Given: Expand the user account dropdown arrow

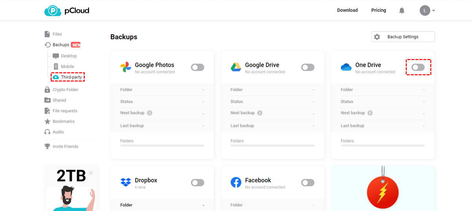Looking at the screenshot, I should coord(433,11).
